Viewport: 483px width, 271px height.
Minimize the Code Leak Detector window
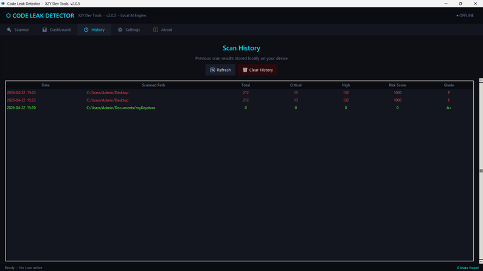(446, 4)
